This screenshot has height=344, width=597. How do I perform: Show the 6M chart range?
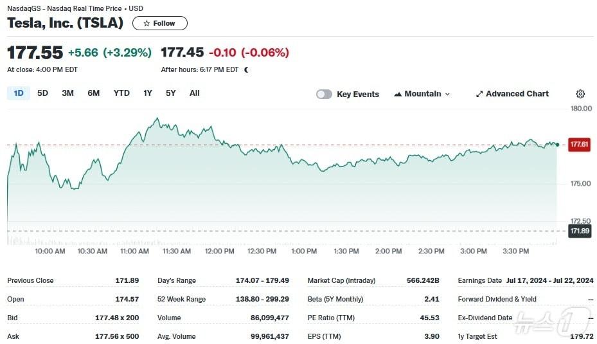pyautogui.click(x=94, y=93)
